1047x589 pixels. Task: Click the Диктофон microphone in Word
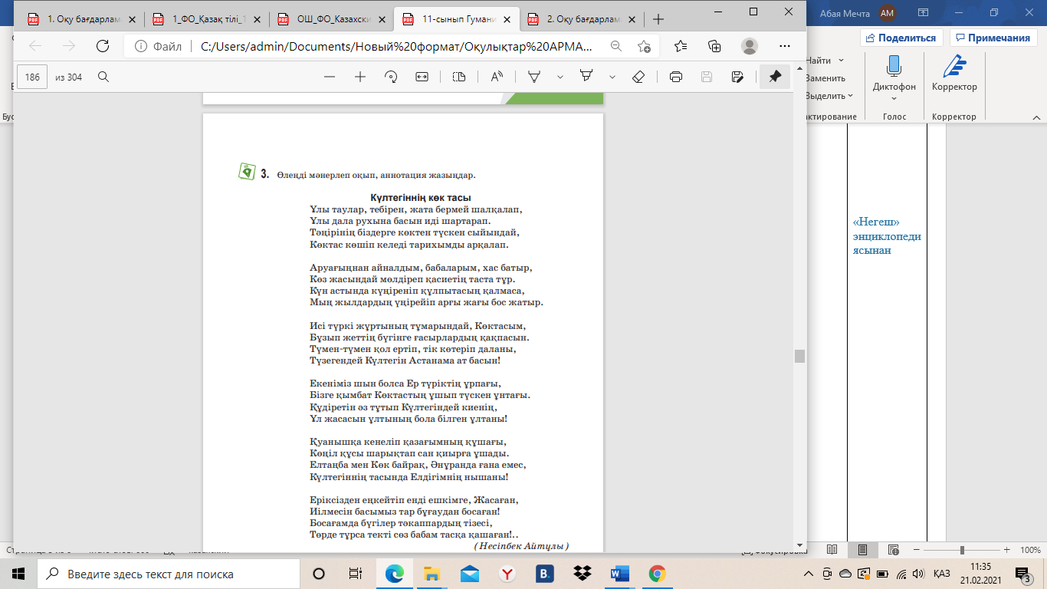[x=894, y=66]
